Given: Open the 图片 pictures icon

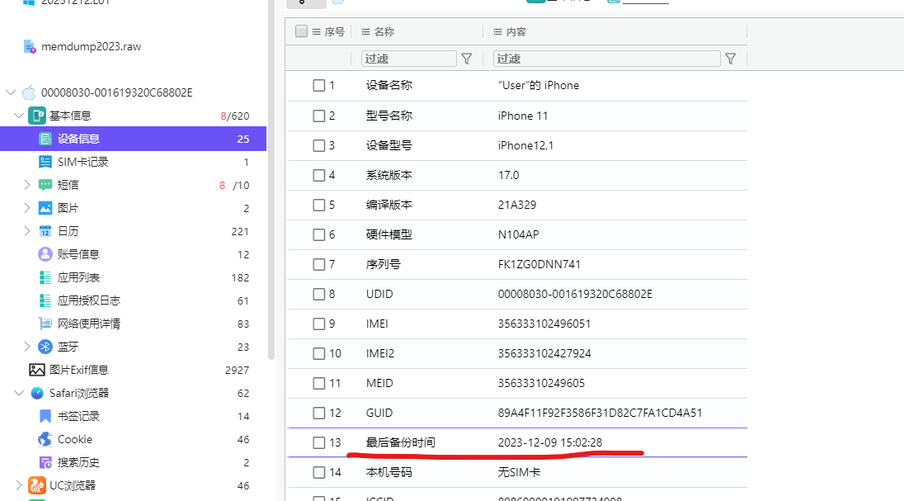Looking at the screenshot, I should (45, 208).
